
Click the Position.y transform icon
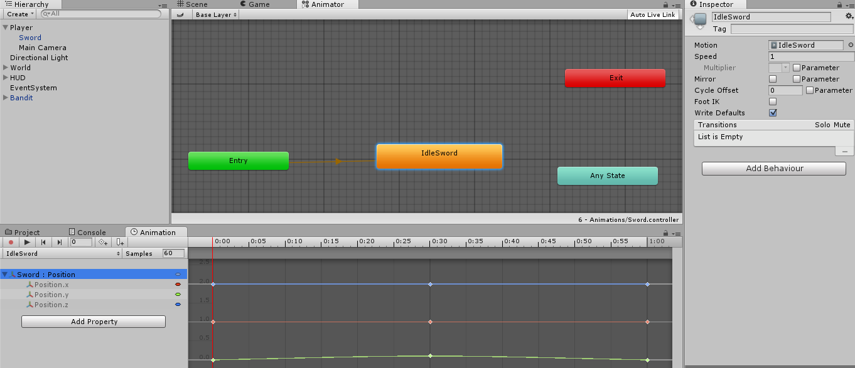tap(30, 295)
